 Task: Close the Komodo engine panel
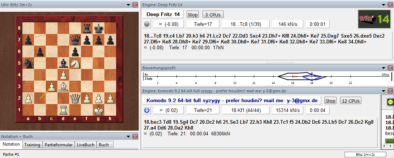point(390,90)
